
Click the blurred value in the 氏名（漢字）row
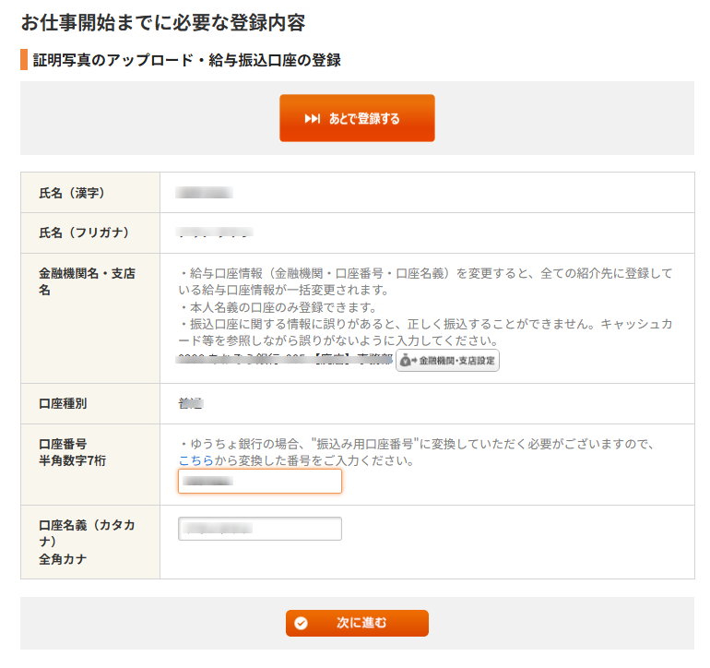click(x=204, y=193)
